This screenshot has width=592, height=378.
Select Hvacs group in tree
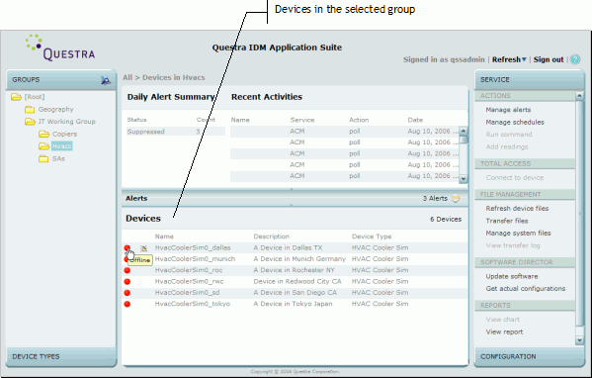[62, 145]
